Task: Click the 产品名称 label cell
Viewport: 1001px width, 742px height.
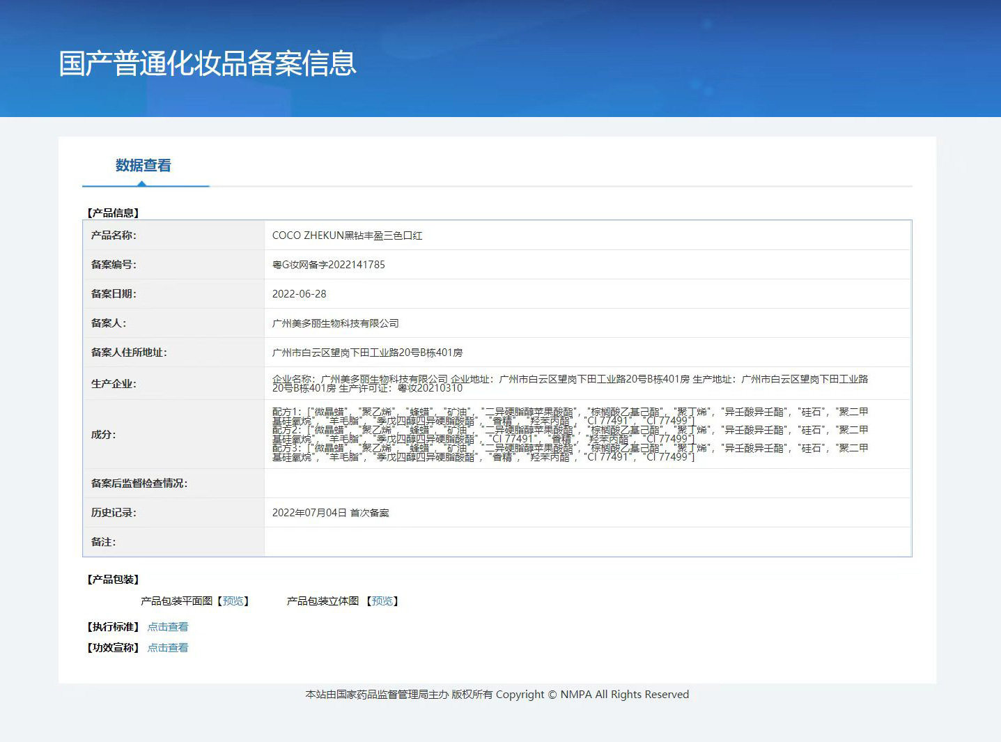Action: tap(173, 235)
